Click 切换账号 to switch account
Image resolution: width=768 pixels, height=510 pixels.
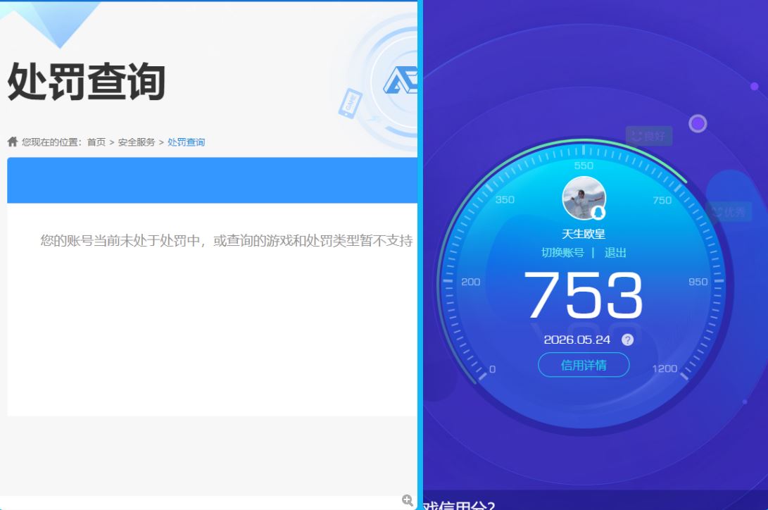click(562, 253)
